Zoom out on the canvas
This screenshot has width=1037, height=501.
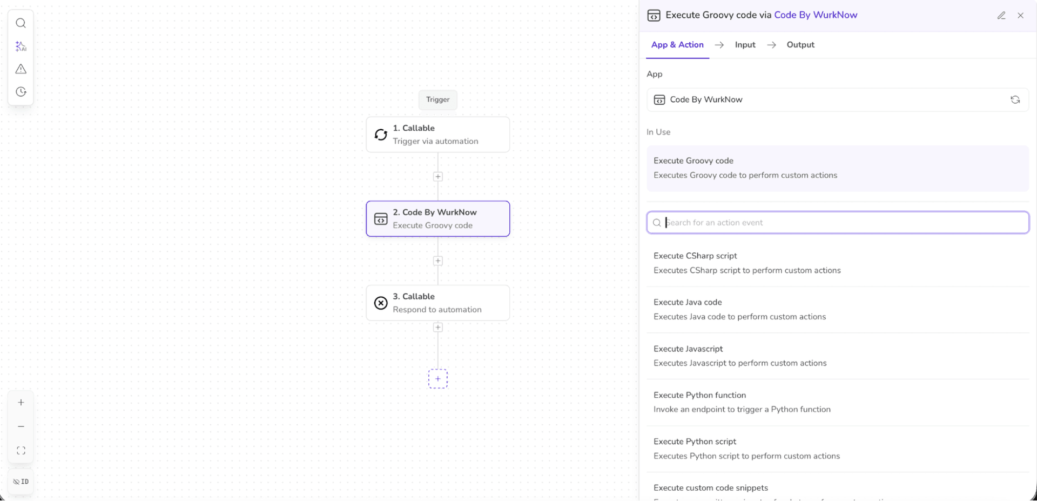21,426
